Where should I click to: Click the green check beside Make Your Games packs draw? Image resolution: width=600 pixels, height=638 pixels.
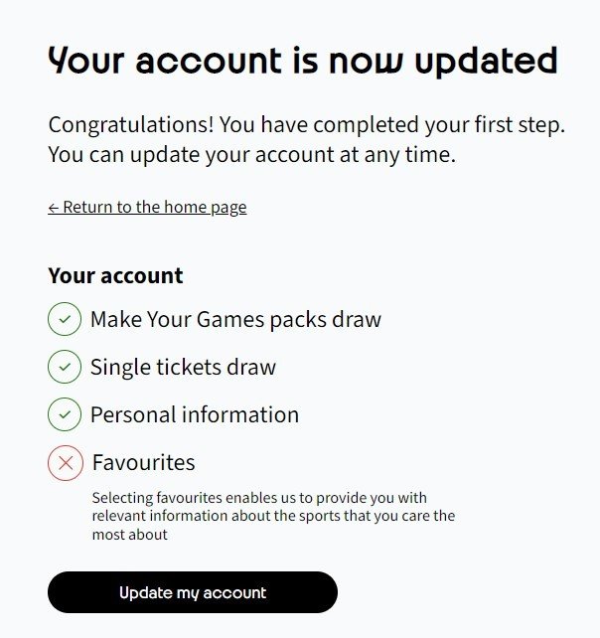click(x=65, y=319)
